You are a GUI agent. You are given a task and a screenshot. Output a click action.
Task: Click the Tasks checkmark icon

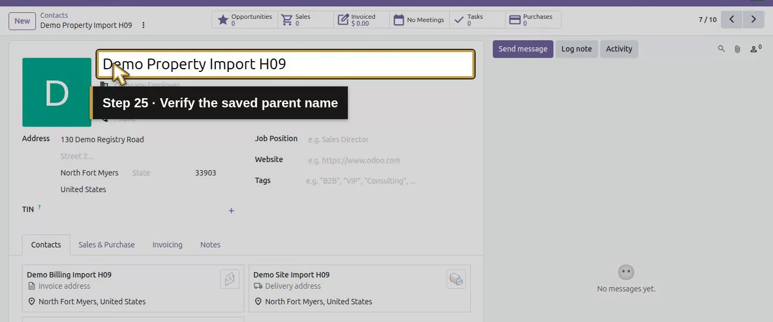click(x=459, y=20)
